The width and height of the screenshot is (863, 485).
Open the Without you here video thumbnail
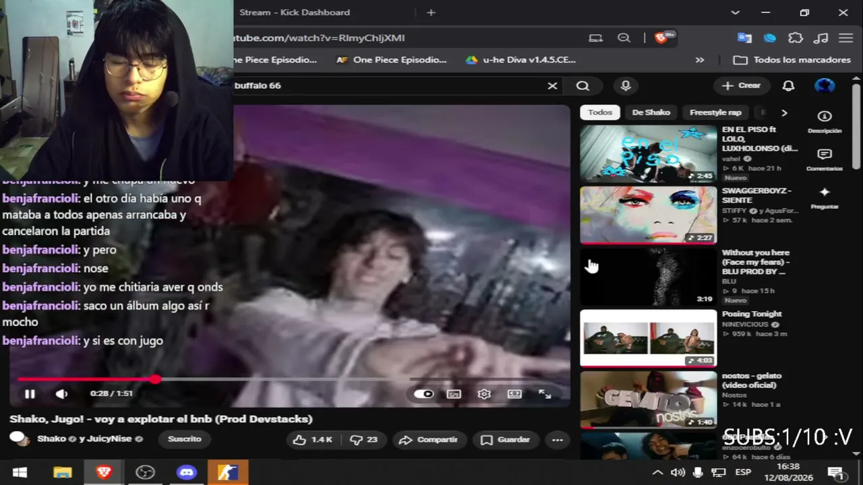pos(649,277)
